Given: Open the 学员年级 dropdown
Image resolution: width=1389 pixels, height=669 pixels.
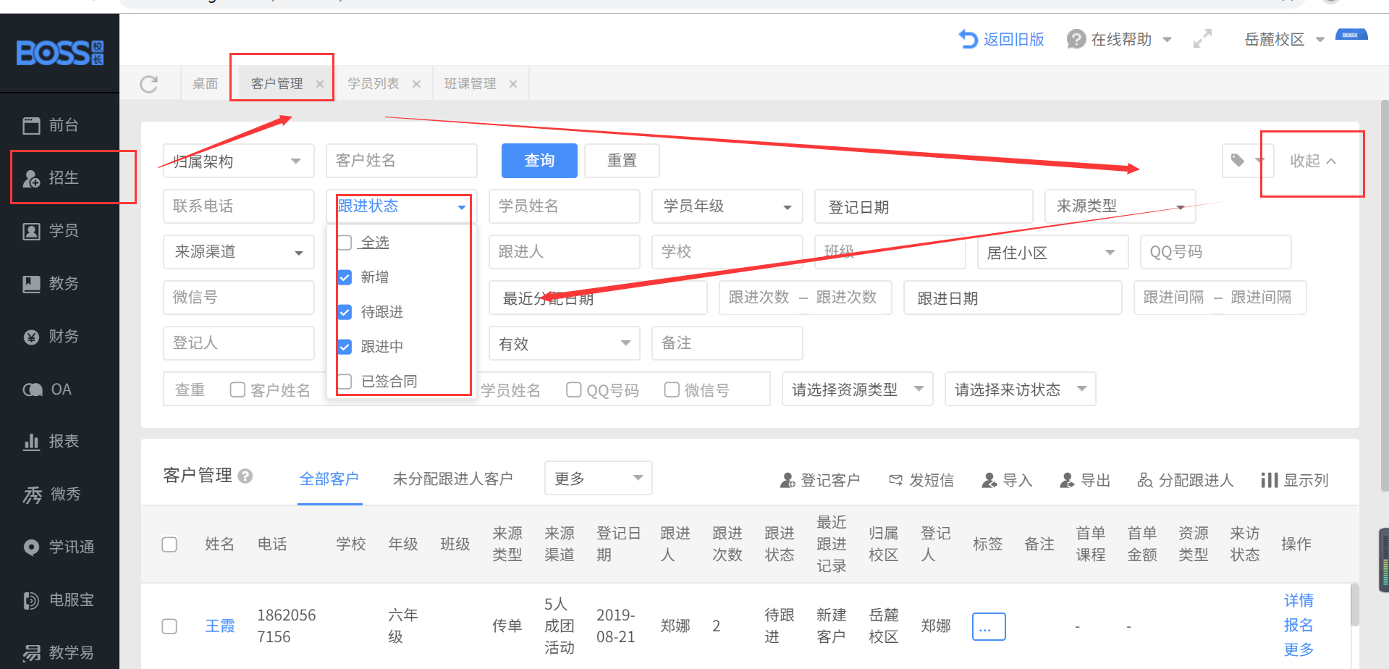Looking at the screenshot, I should click(x=727, y=206).
